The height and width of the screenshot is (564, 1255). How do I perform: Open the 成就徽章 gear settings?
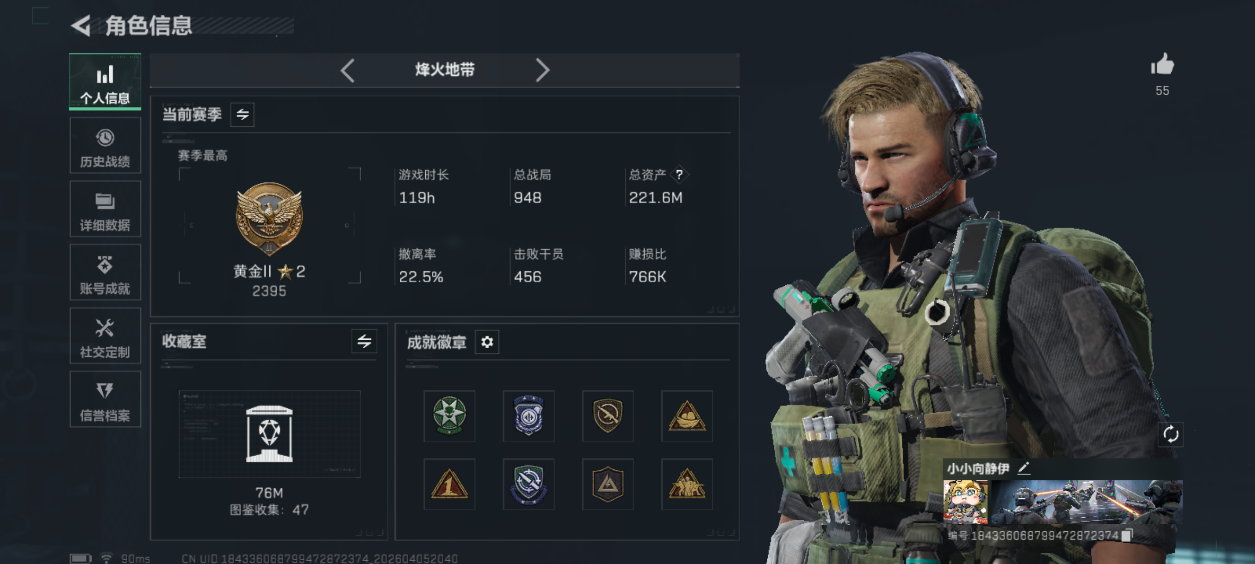click(487, 342)
